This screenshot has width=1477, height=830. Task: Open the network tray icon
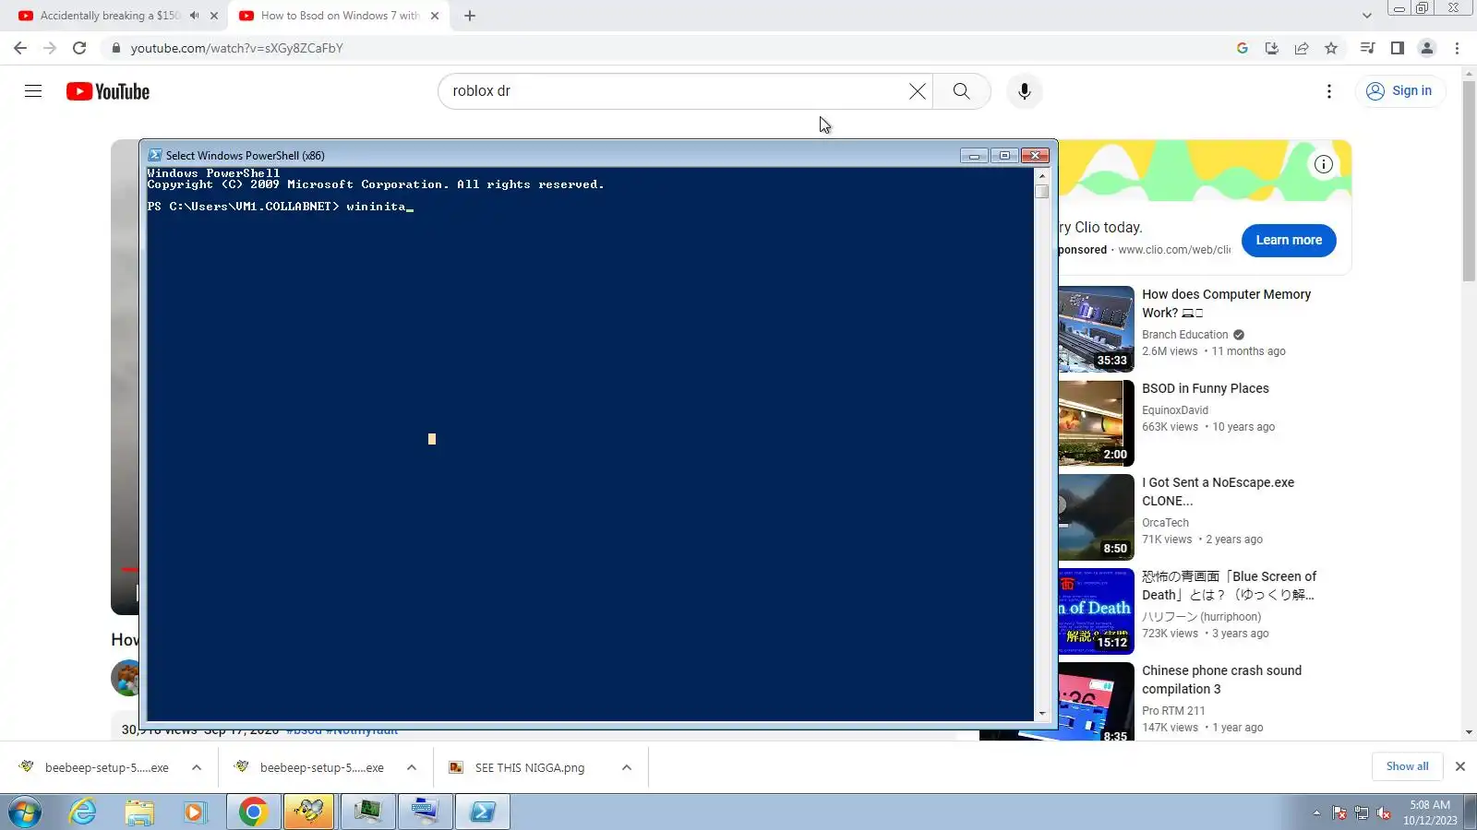click(1362, 812)
